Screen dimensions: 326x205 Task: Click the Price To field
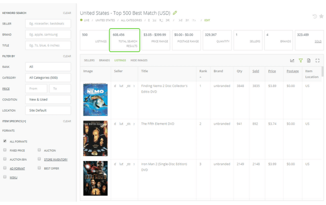[x=60, y=88]
